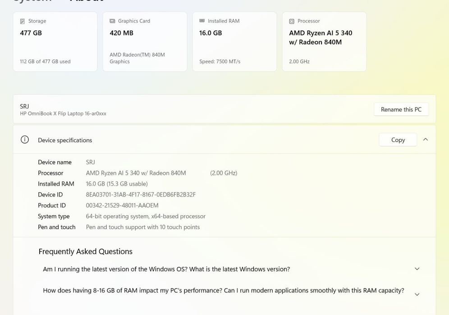Click the HP OmniBook X Flip model name
The image size is (449, 315).
(63, 114)
